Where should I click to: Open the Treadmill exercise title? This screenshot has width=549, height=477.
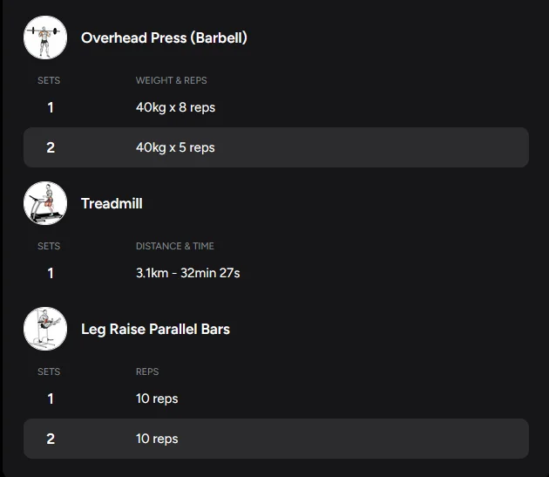112,203
